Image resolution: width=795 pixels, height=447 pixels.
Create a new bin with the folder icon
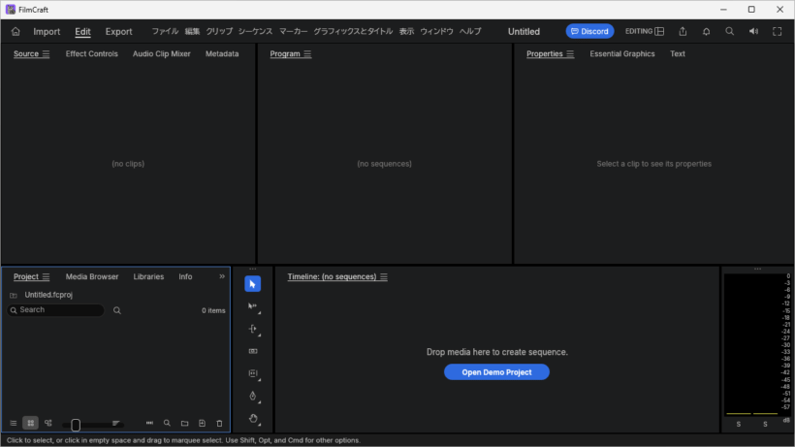point(184,423)
